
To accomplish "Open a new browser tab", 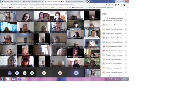I will point(88,2).
